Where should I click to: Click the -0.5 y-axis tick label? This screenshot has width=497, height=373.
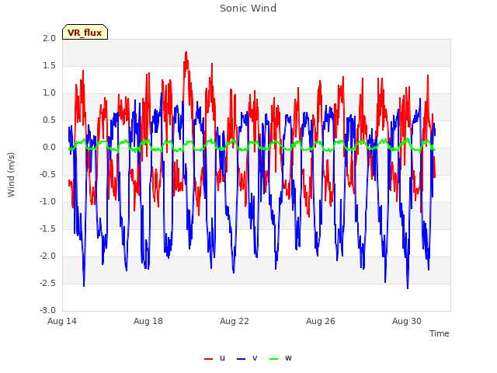click(x=48, y=174)
